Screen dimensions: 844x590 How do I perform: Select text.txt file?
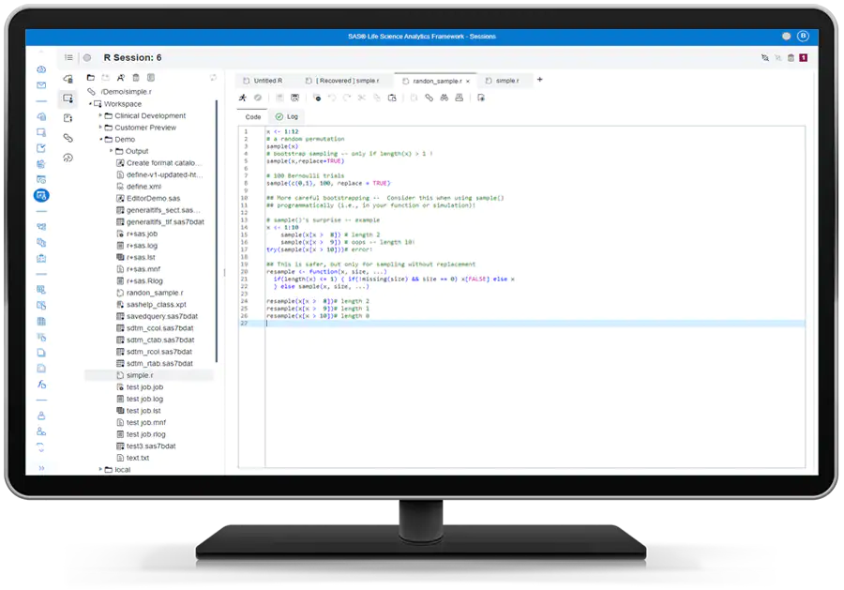137,458
